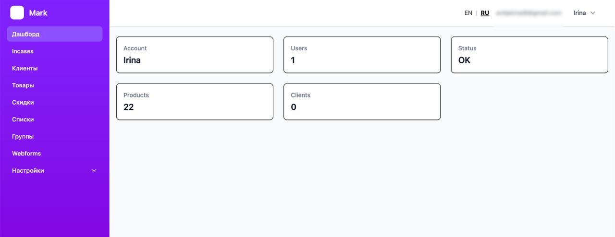This screenshot has width=615, height=237.
Task: Click the Настройки sidebar label
Action: (28, 171)
